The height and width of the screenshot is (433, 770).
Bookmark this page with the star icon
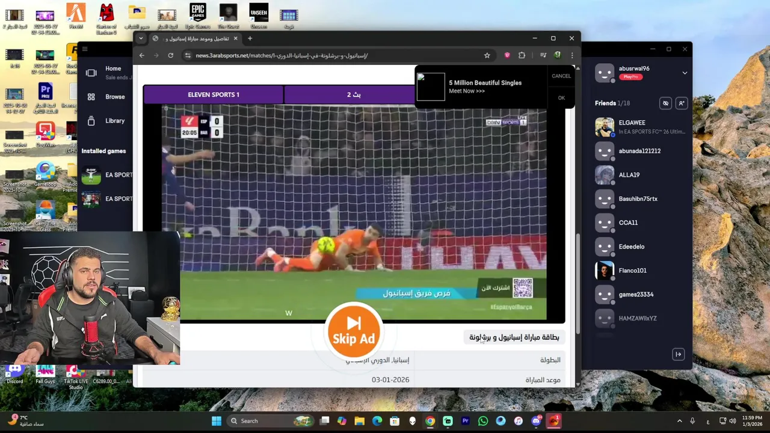coord(487,55)
